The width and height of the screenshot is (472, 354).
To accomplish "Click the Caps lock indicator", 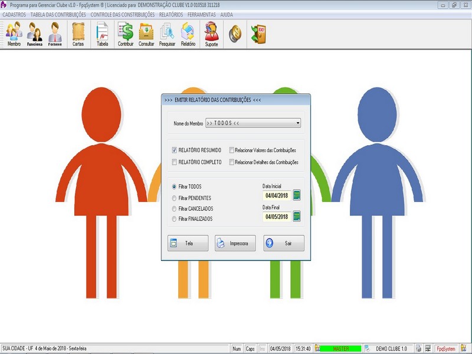I will pyautogui.click(x=250, y=349).
